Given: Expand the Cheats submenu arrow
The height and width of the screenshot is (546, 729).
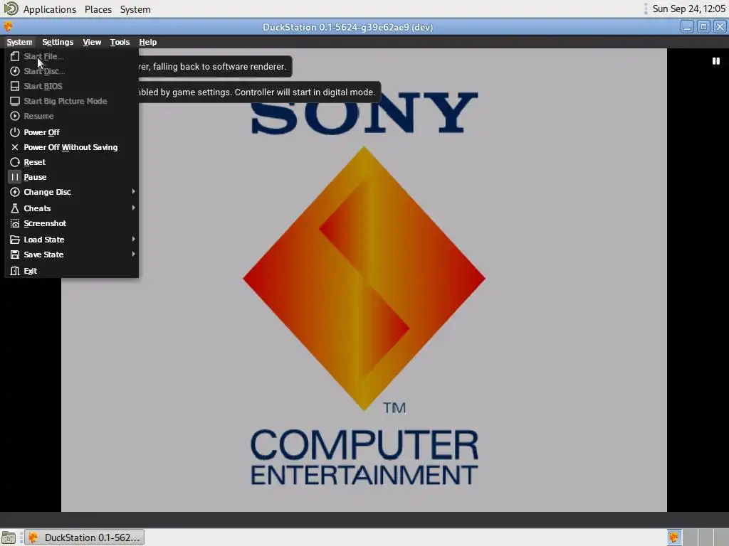Looking at the screenshot, I should click(133, 208).
